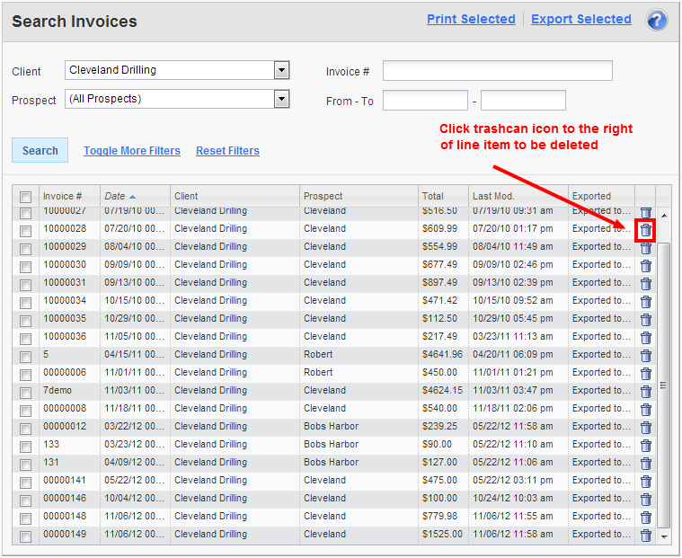Click the Invoice # text field

[497, 71]
